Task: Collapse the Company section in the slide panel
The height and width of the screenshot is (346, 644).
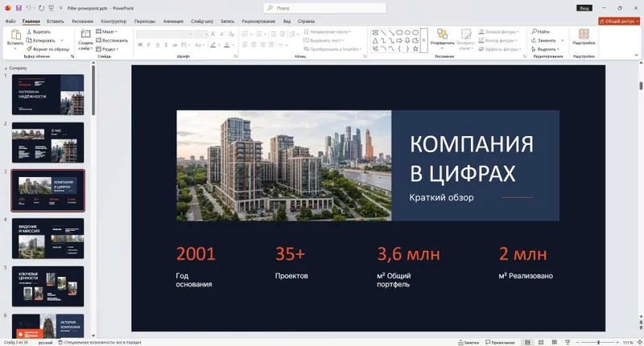Action: (6, 68)
